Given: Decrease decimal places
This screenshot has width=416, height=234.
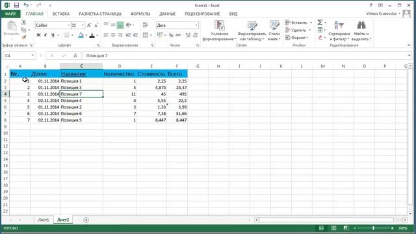Looking at the screenshot, I should (195, 35).
